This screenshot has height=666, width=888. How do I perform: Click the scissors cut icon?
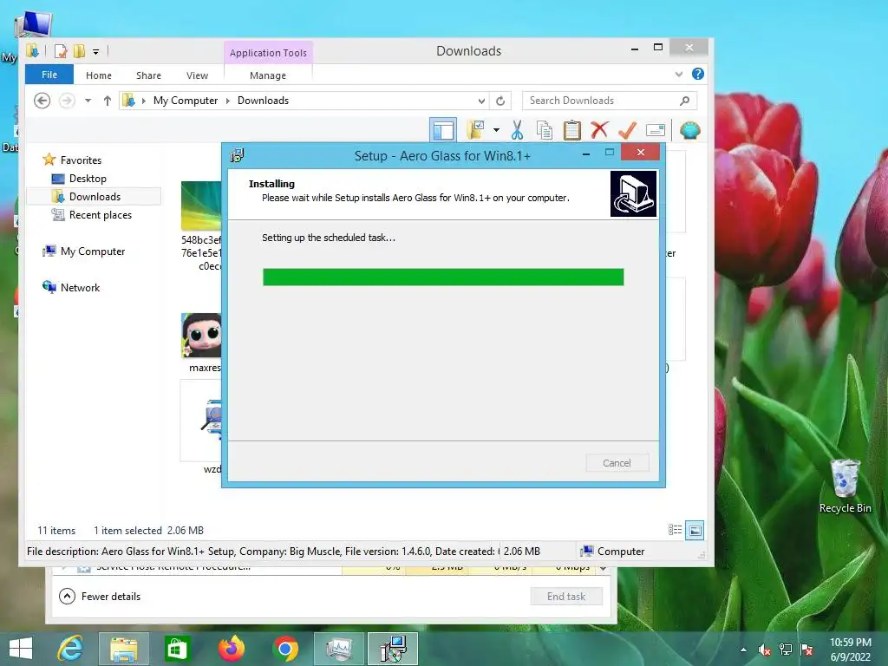517,130
